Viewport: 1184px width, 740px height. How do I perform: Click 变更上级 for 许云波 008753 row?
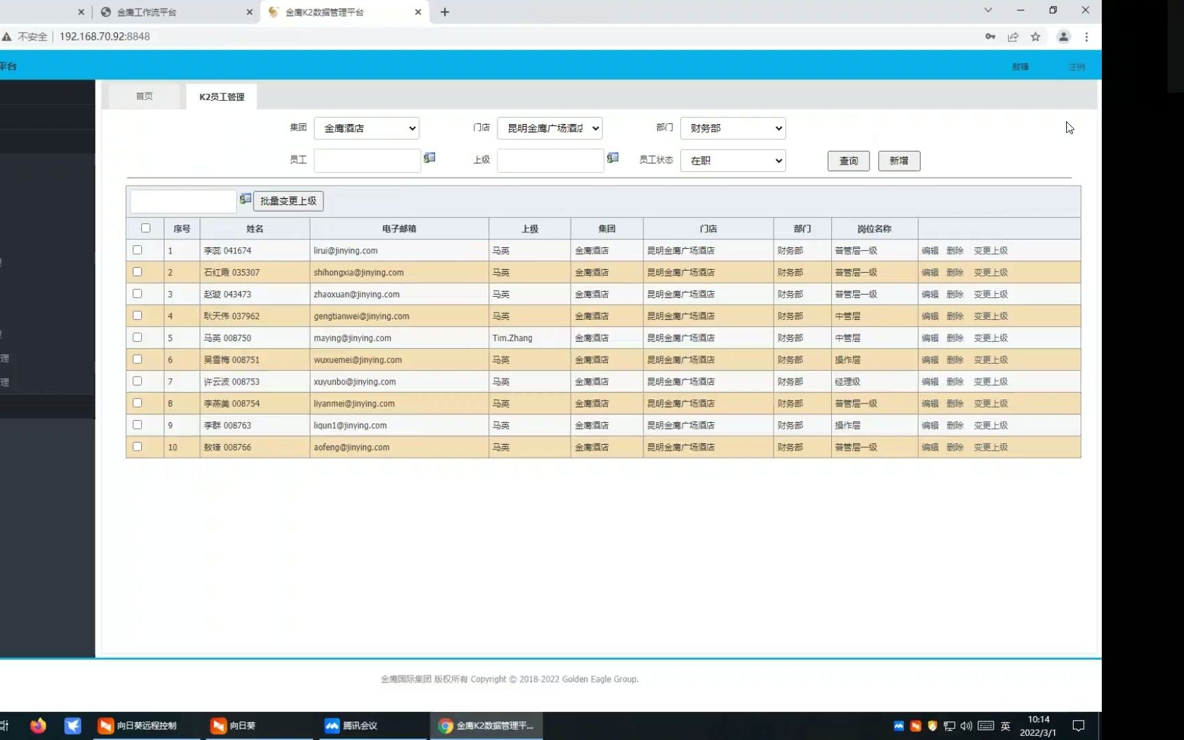click(x=991, y=382)
